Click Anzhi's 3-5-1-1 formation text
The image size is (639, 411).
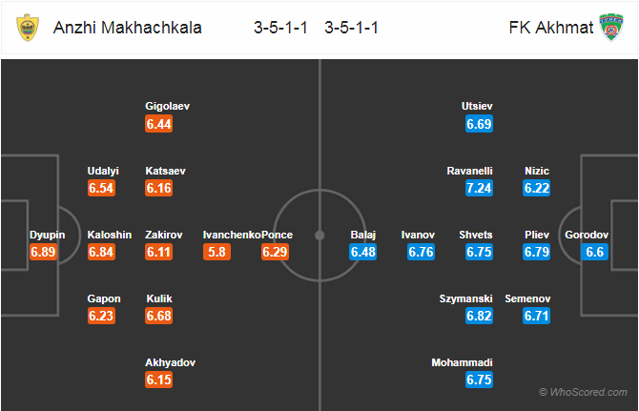click(280, 28)
